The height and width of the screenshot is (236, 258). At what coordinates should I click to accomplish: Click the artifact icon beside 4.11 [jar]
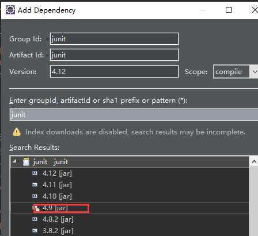[35, 184]
